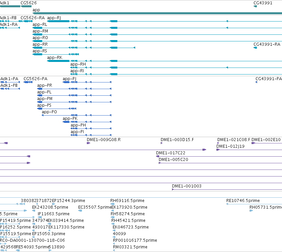The height and width of the screenshot is (252, 282).
Task: Click the RH45421.5prime EST label
Action: (x=129, y=221)
